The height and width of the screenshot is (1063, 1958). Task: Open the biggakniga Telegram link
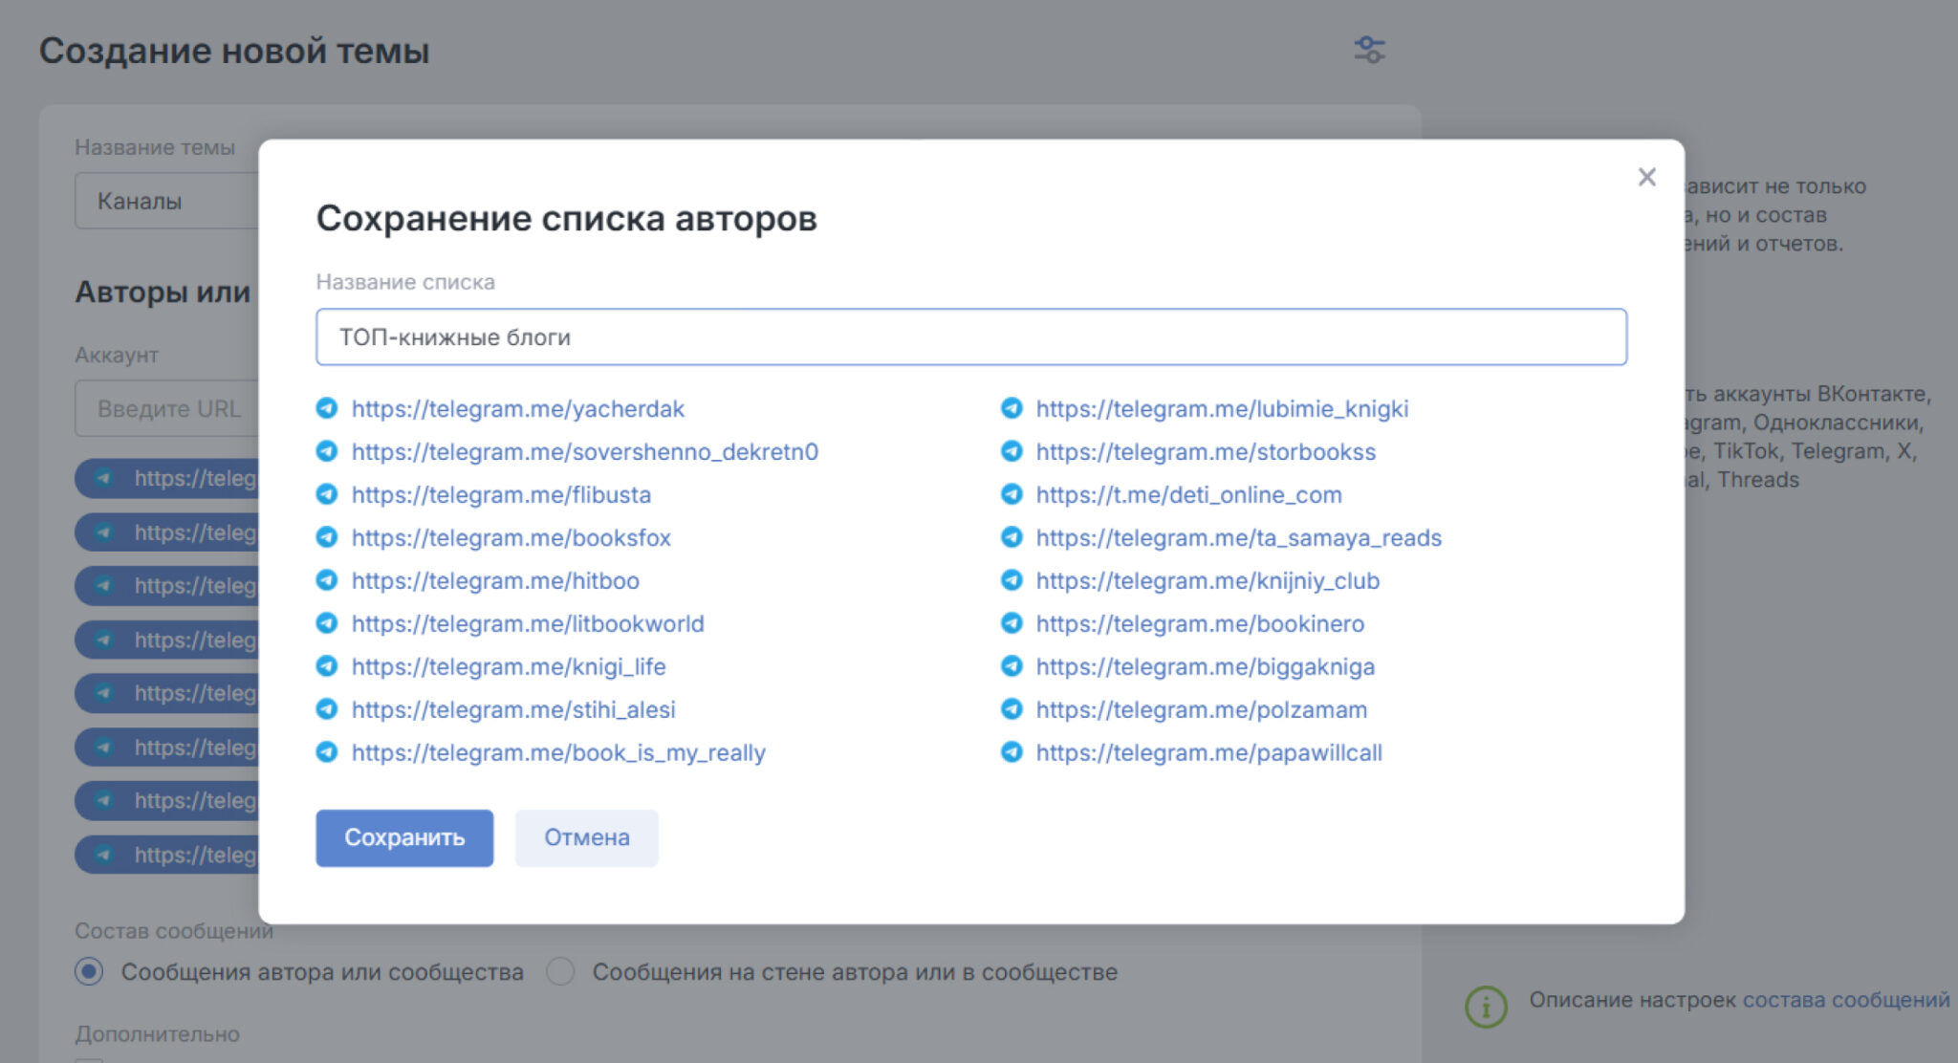click(1206, 667)
